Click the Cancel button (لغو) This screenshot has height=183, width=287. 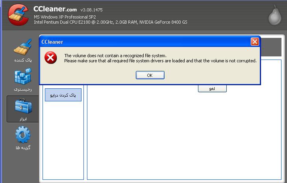coord(212,89)
